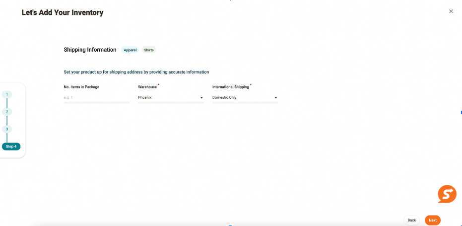Open the Warehouse dropdown showing Phoenix
Viewport: 462px width, 226px height.
click(171, 98)
